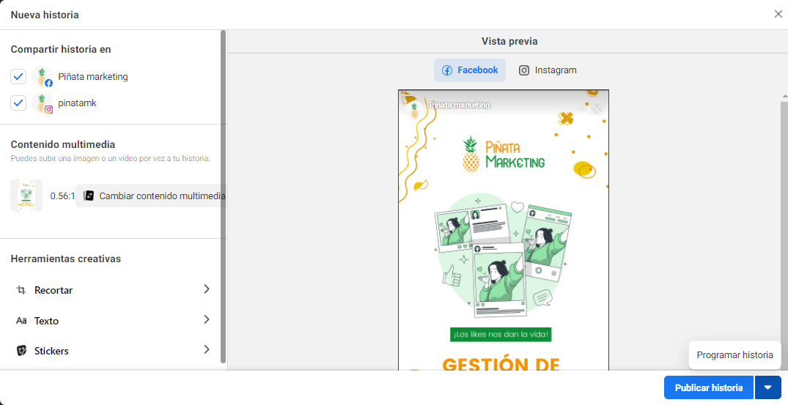The width and height of the screenshot is (788, 405).
Task: Open the publish options dropdown arrow
Action: (x=767, y=387)
